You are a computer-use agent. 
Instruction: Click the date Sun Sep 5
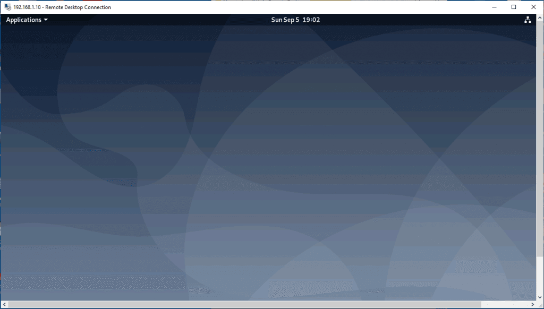click(x=285, y=20)
